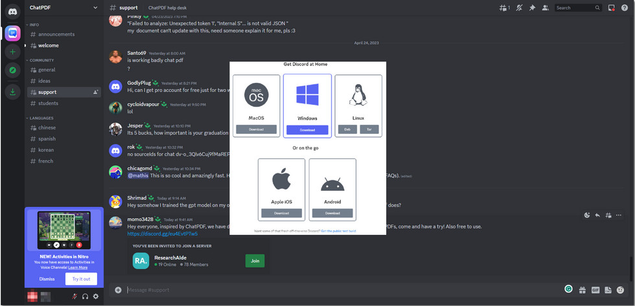Expand the ChatPDF server dropdown menu
This screenshot has width=635, height=306.
pos(95,8)
